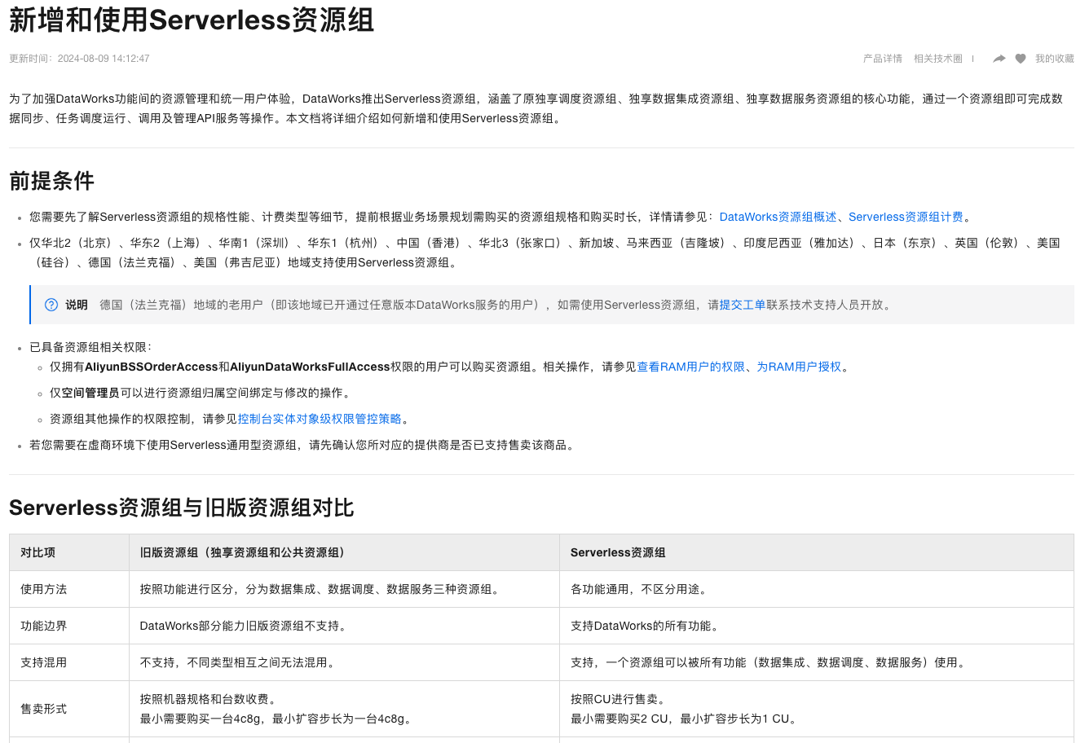Click the share arrow icon
The image size is (1076, 743).
click(999, 59)
